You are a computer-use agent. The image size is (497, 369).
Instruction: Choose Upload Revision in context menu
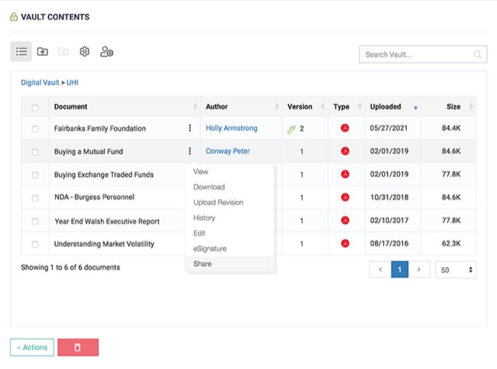pyautogui.click(x=218, y=202)
